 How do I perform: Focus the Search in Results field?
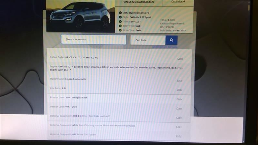coord(94,39)
